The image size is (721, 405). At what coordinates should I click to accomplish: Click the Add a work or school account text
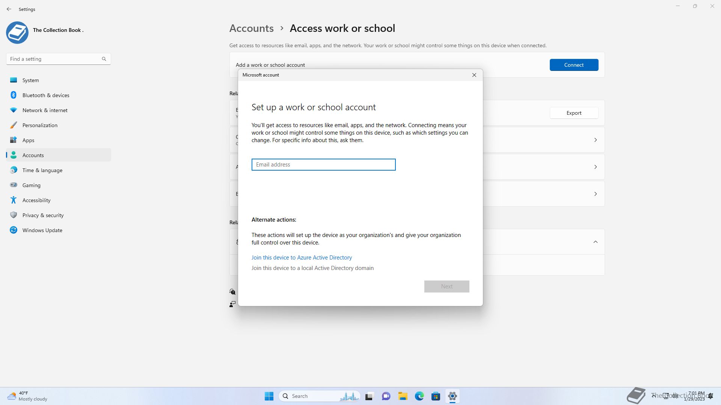click(x=270, y=65)
